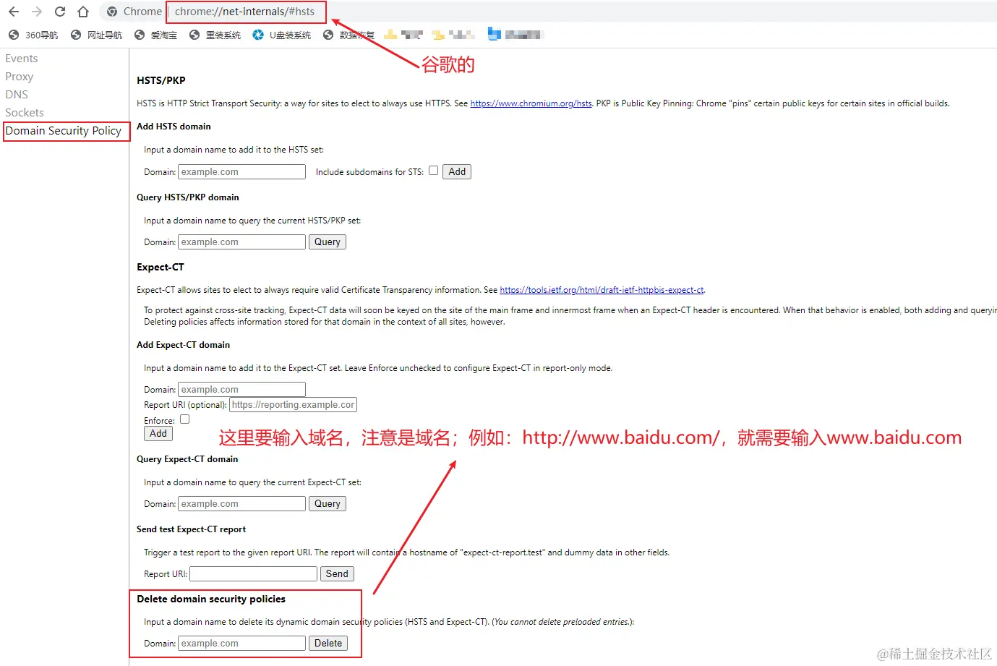
Task: Click the browser forward arrow
Action: click(x=37, y=12)
